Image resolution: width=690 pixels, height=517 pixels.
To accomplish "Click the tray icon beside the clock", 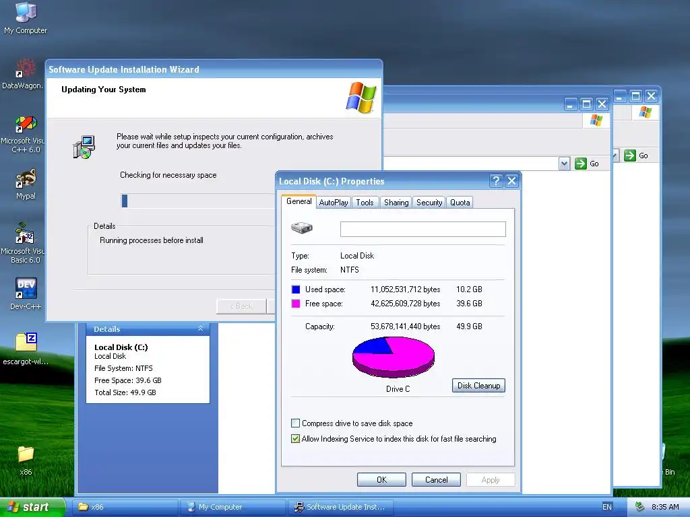I will [640, 507].
